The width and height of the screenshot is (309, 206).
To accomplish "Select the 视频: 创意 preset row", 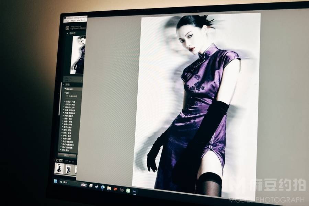I will coord(66,139).
